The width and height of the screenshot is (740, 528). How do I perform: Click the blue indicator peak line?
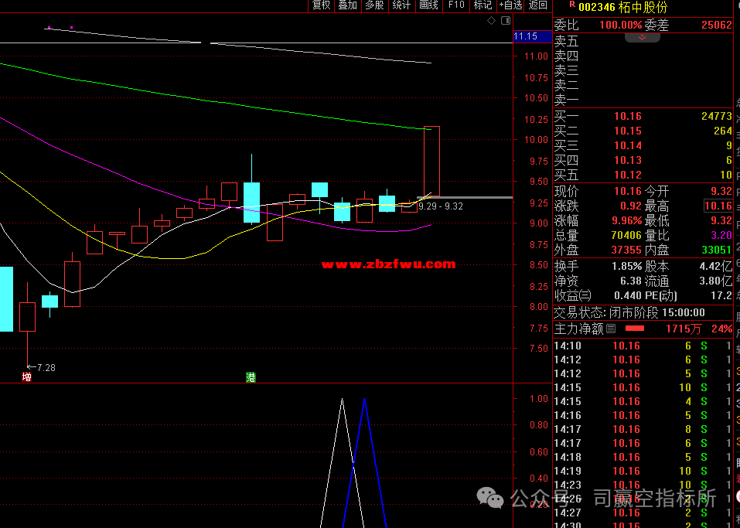(364, 462)
